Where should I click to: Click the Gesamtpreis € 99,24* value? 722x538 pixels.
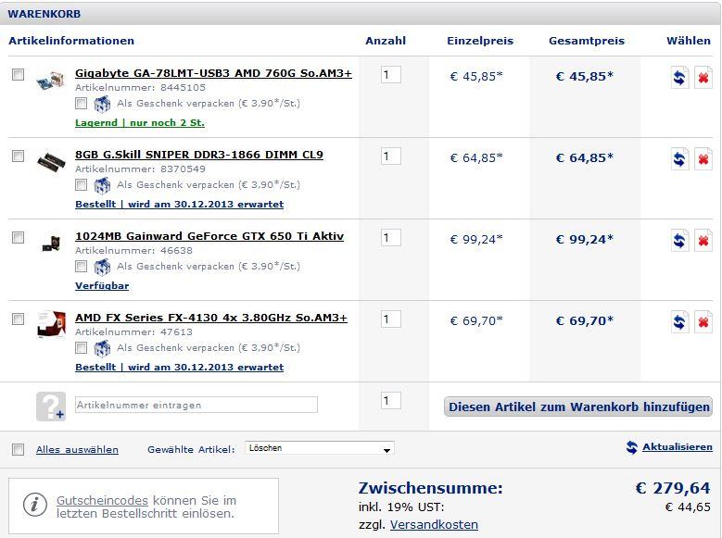click(585, 239)
